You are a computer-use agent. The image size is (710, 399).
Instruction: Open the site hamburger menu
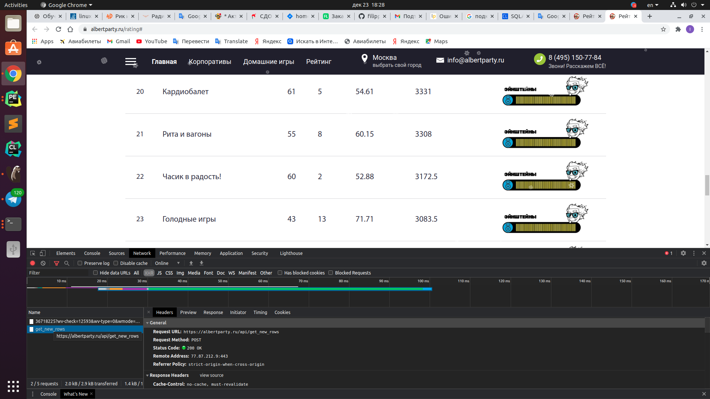131,62
